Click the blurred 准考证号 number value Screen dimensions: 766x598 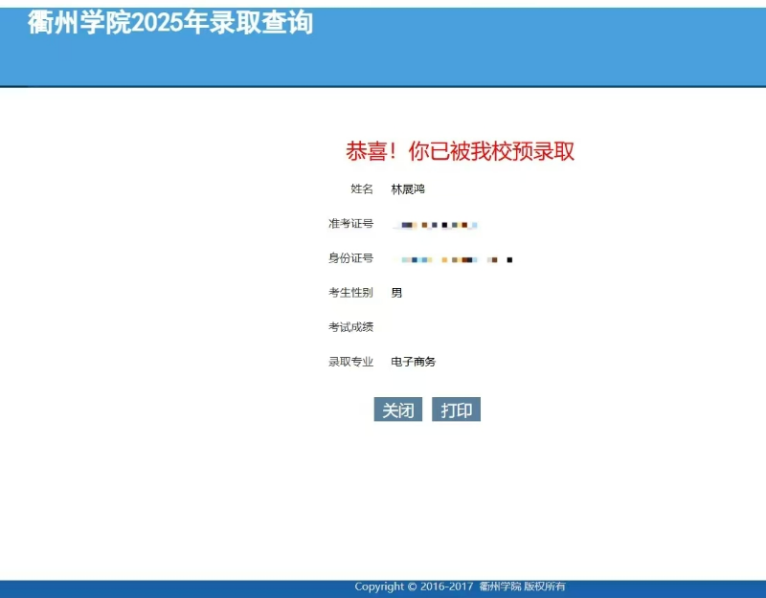[438, 225]
